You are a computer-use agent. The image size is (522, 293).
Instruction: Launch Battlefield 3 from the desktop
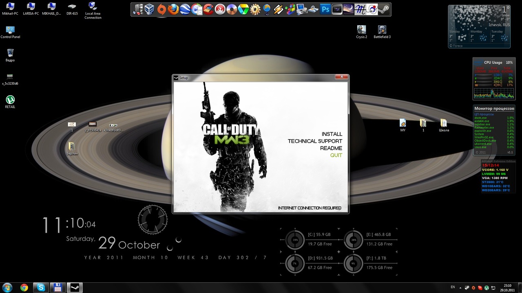tap(382, 32)
